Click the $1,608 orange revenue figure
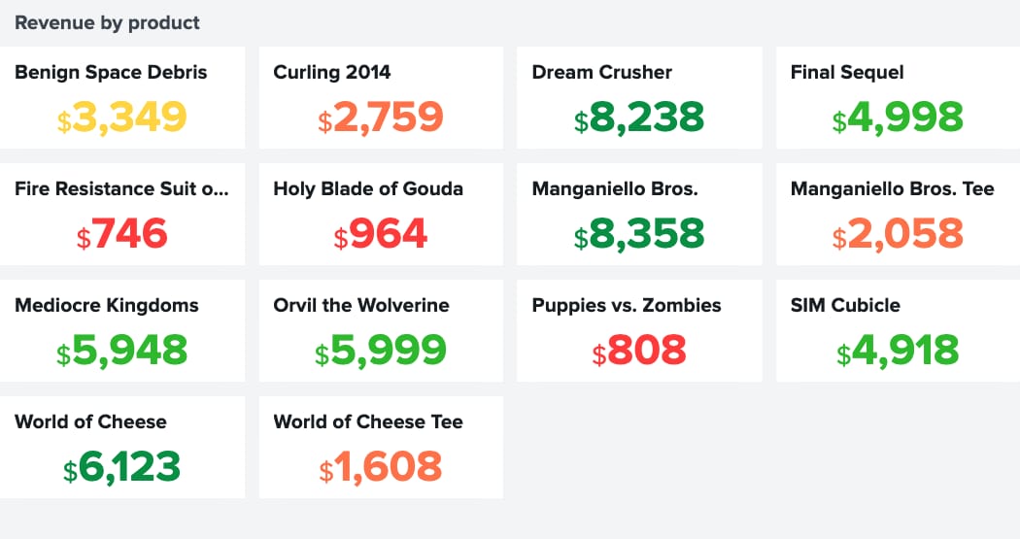 click(x=381, y=467)
